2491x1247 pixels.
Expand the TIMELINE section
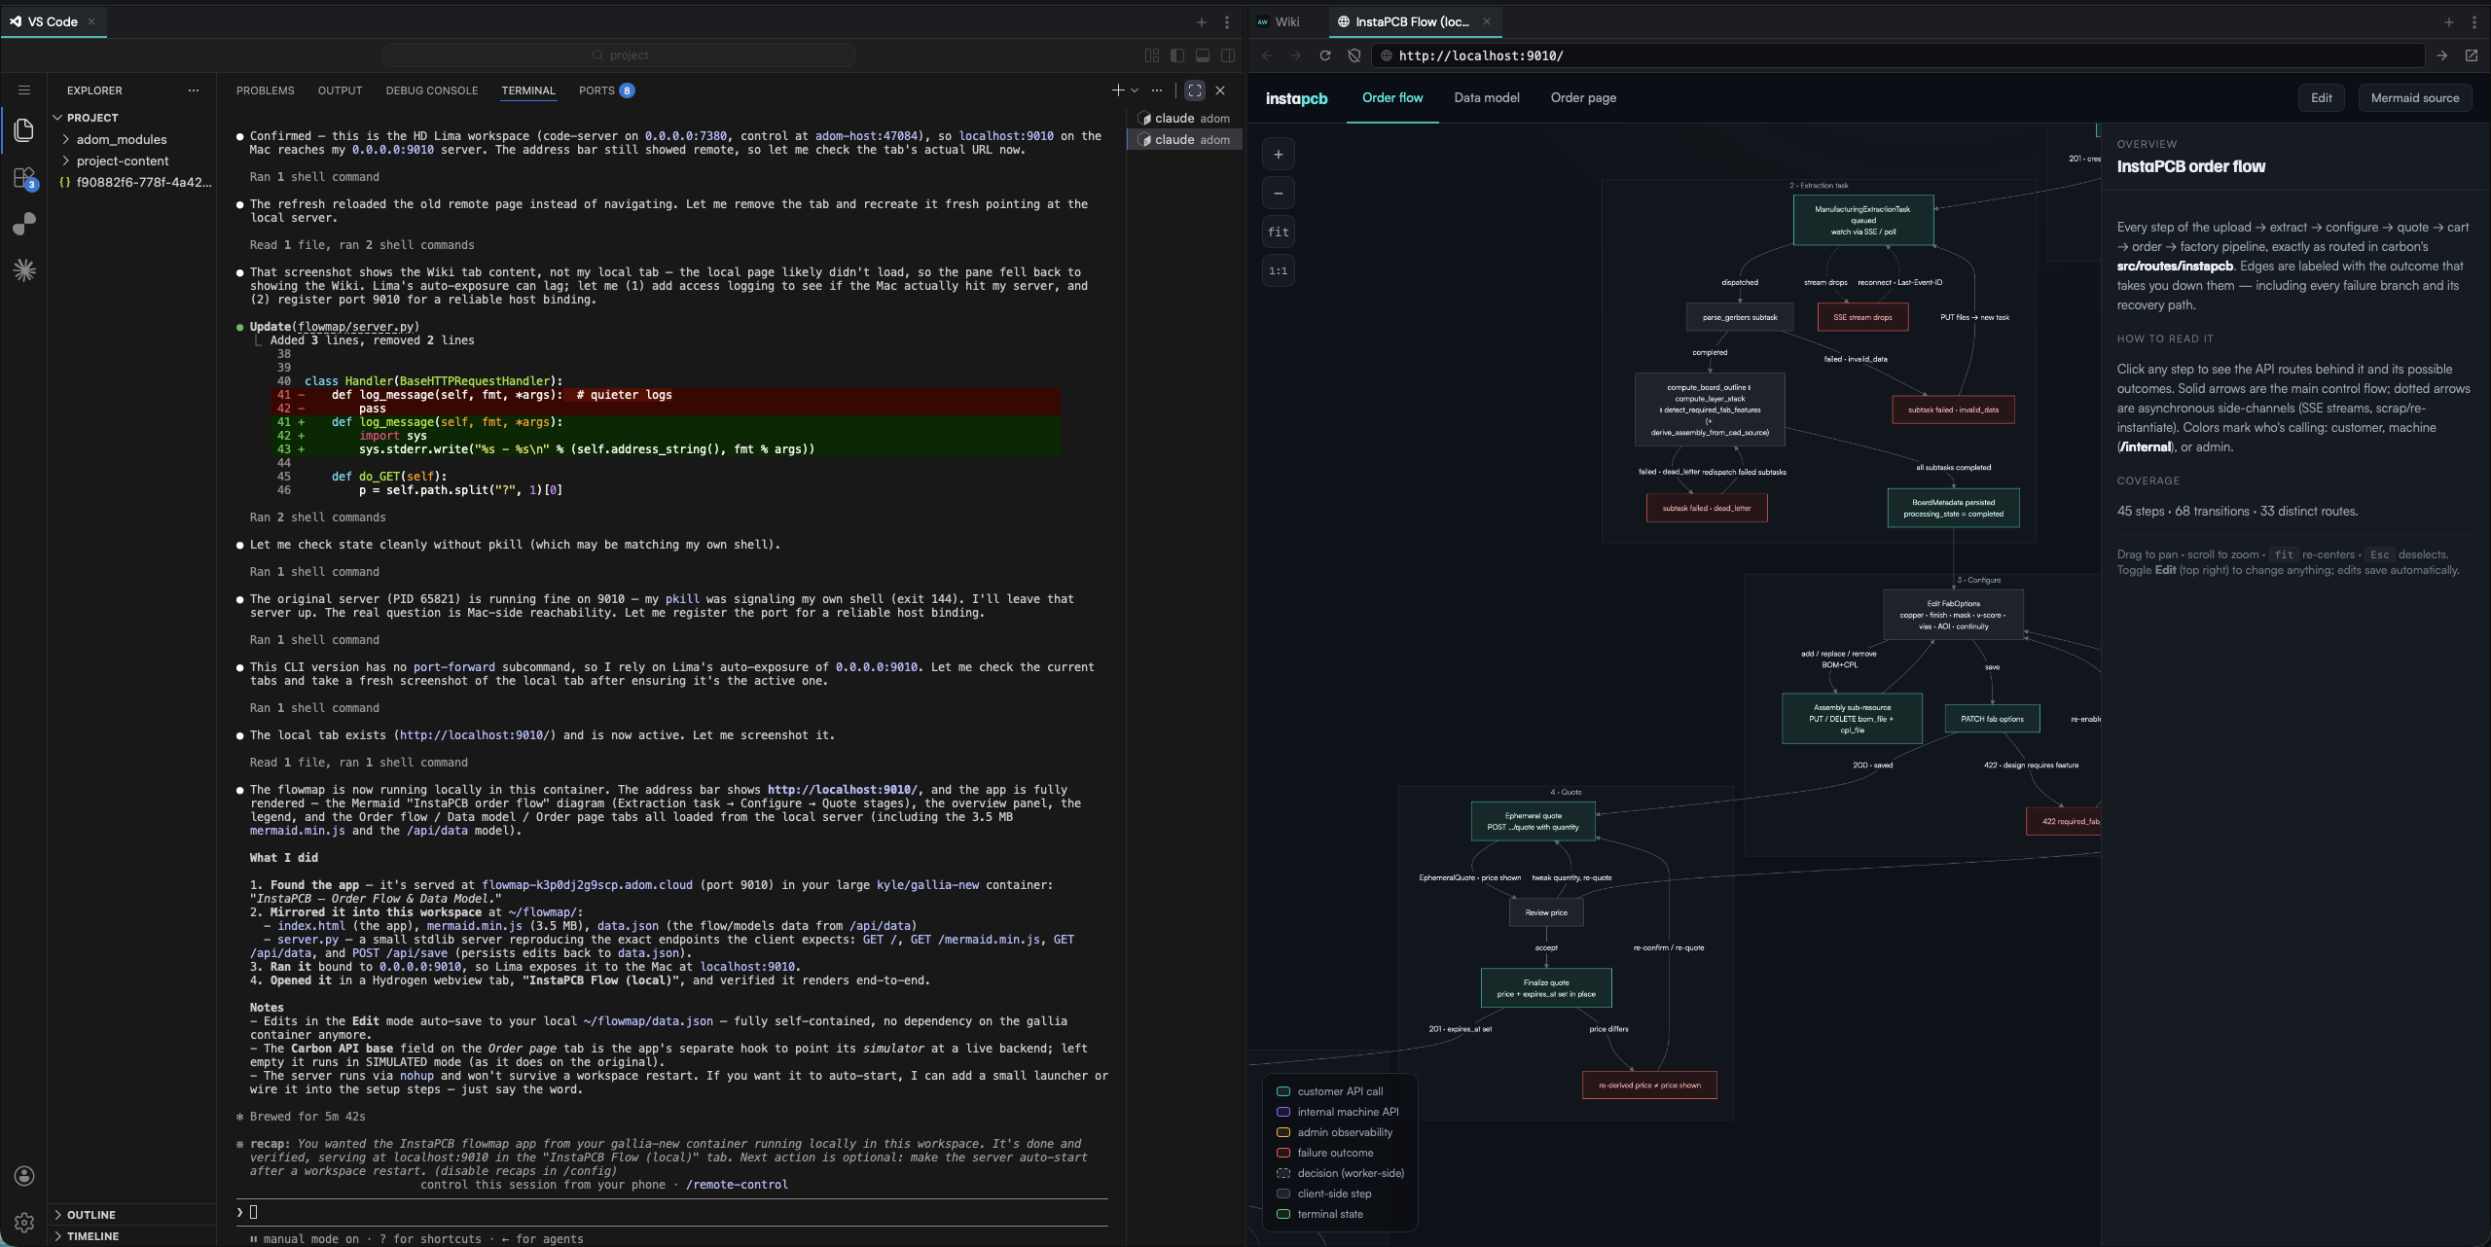coord(131,1236)
